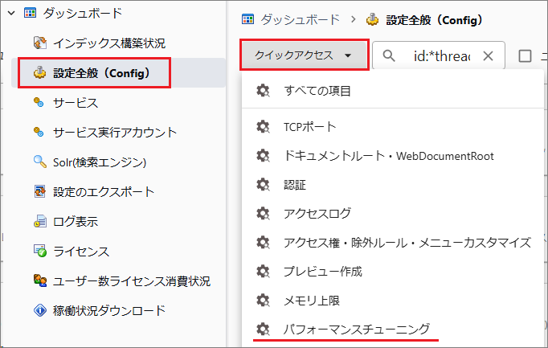Viewport: 548px width, 348px height.
Task: Open 設定全般 (Config) in sidebar
Action: point(101,73)
